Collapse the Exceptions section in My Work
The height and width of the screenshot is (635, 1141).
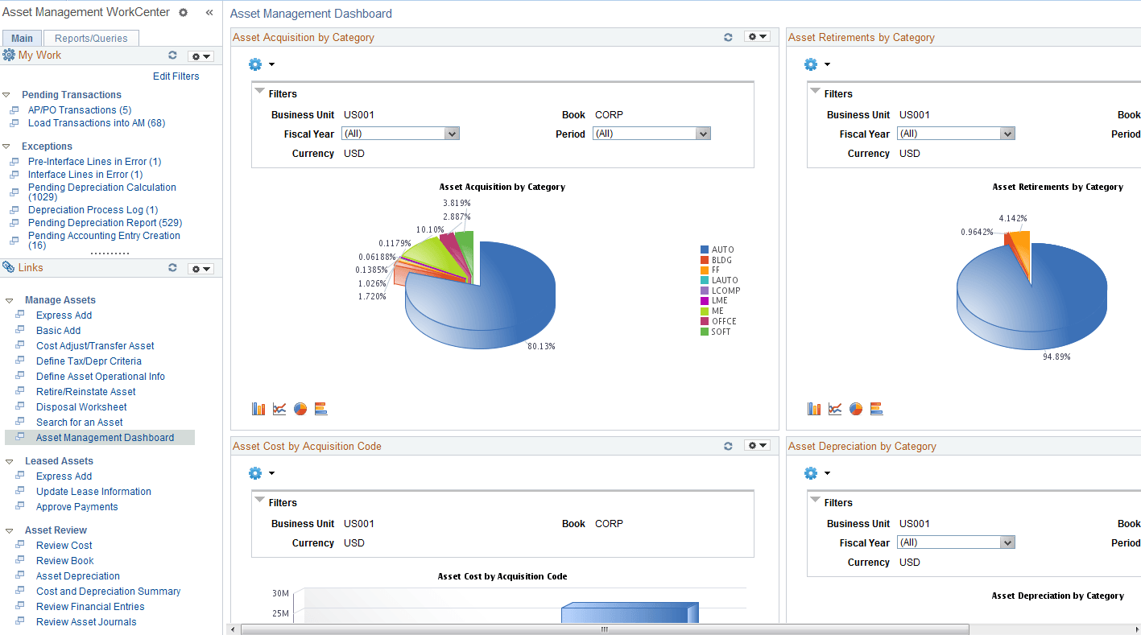click(7, 146)
